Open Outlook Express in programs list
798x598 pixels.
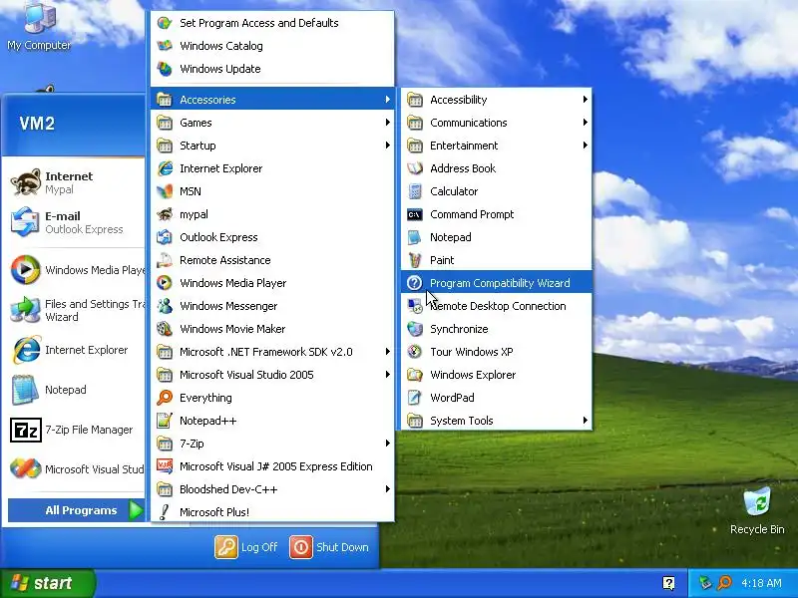(x=272, y=237)
